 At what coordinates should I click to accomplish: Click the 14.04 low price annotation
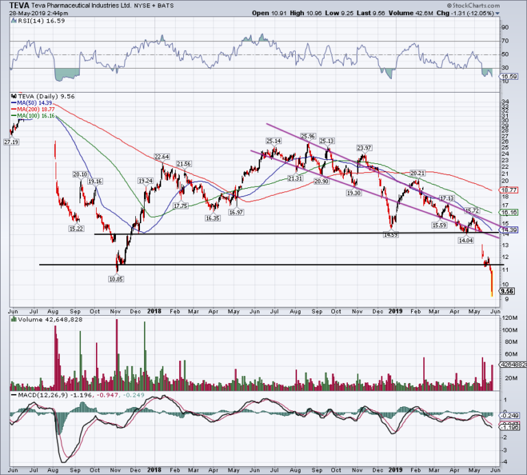(465, 240)
